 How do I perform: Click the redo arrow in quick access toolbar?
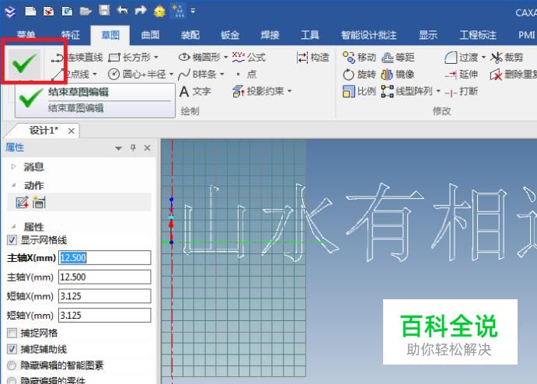[x=141, y=10]
